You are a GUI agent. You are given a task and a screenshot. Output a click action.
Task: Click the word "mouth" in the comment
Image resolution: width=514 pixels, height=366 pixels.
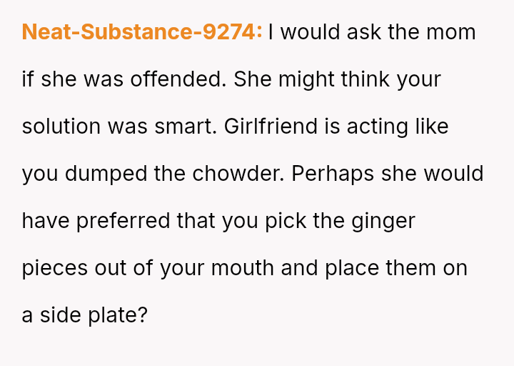[x=233, y=268]
